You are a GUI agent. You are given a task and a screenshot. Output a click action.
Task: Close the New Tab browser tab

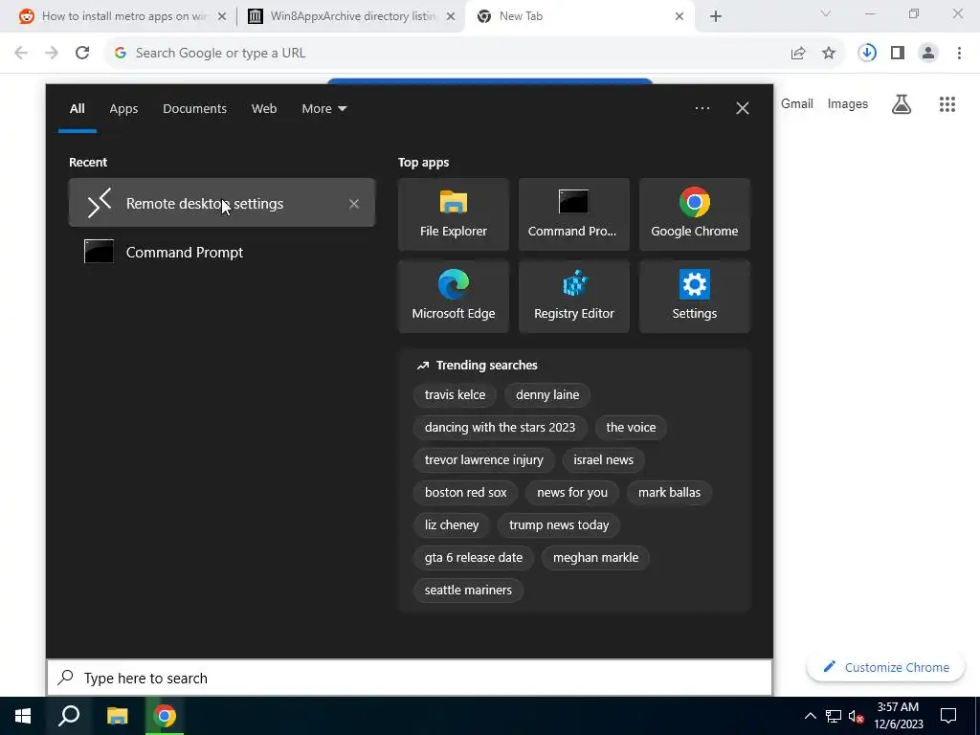click(679, 16)
